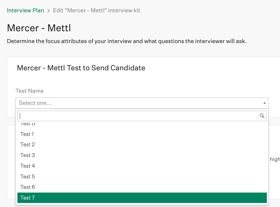Select Test 2 from the list

(x=142, y=144)
